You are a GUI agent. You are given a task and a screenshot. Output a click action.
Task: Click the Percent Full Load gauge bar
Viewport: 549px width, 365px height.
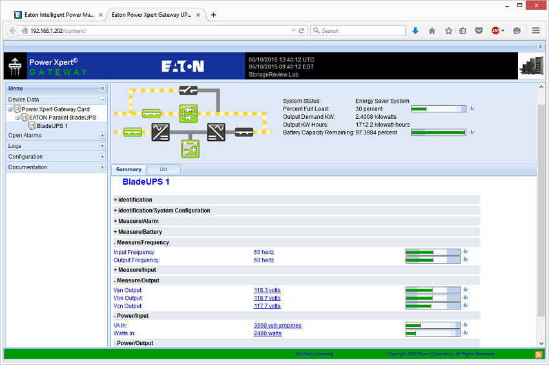point(439,109)
